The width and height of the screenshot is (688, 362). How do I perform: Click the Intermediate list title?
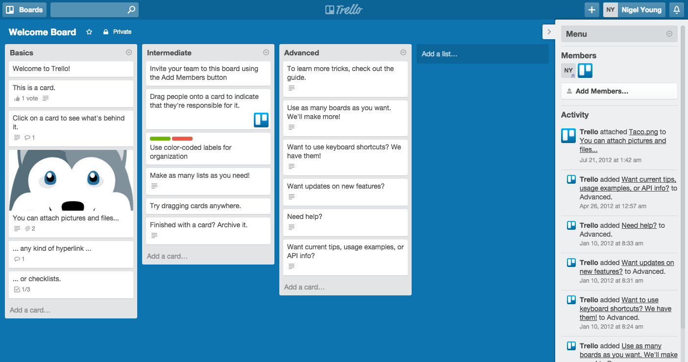coord(169,53)
